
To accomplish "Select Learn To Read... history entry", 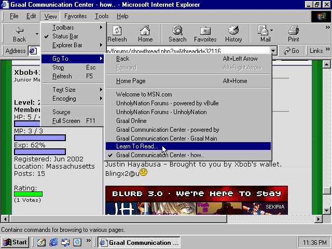I will 188,146.
